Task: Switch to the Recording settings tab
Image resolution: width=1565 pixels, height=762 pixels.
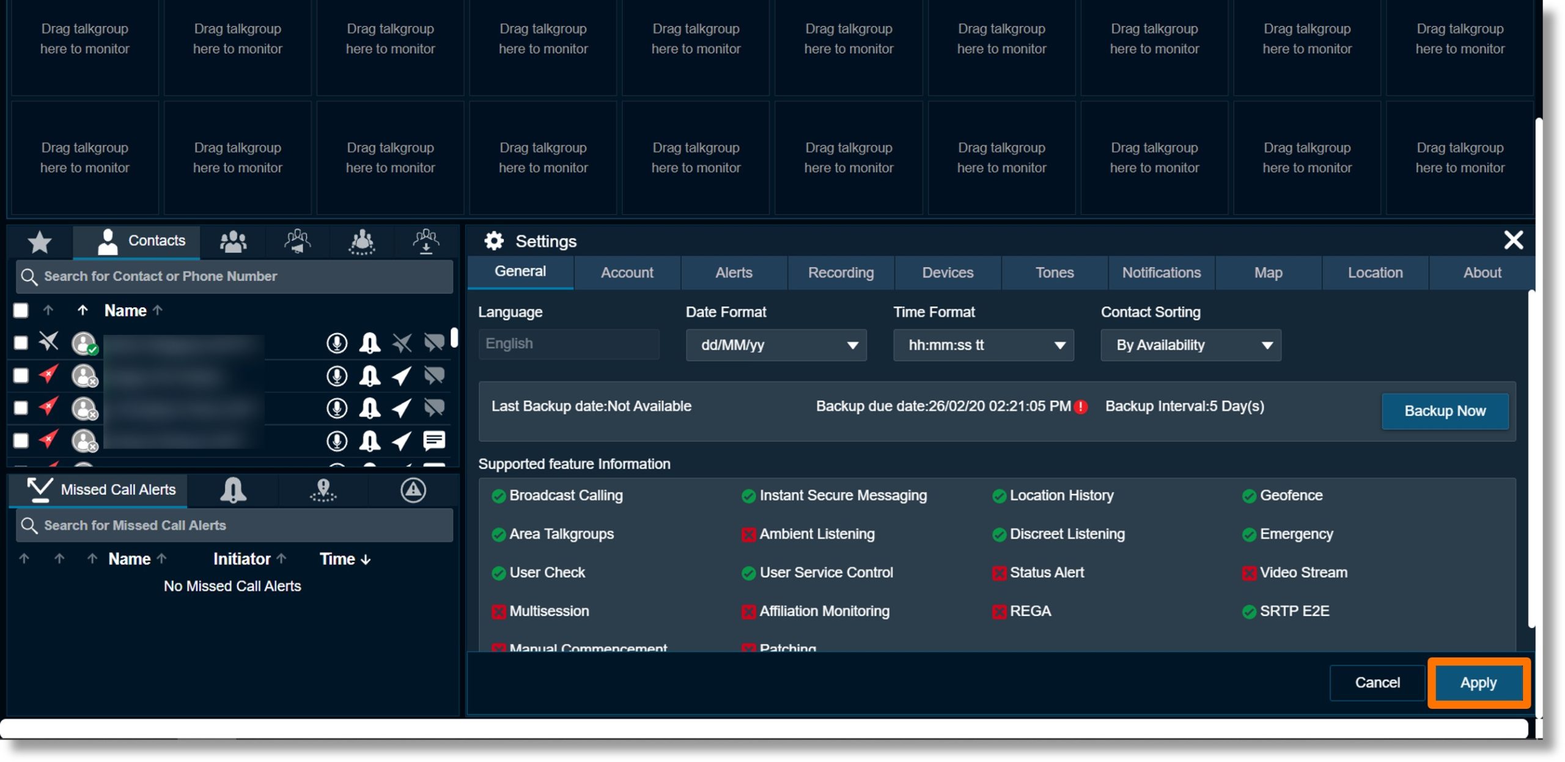Action: click(841, 273)
